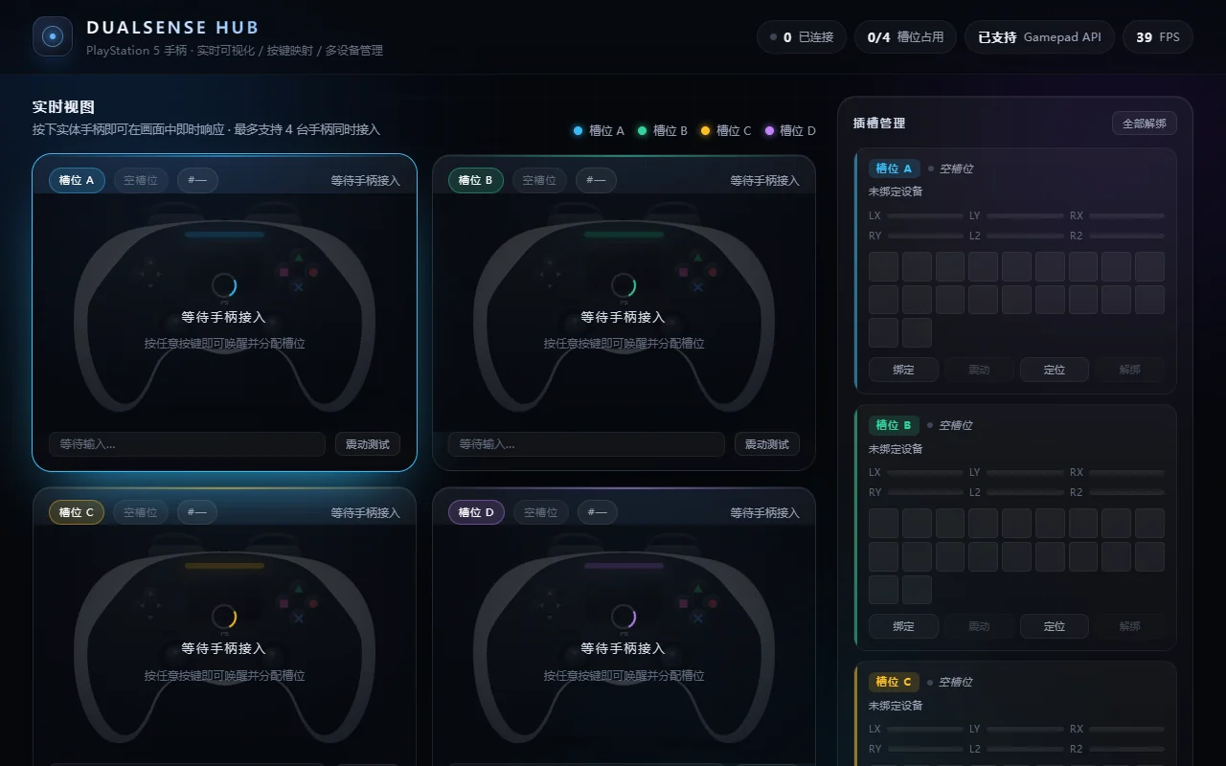The width and height of the screenshot is (1226, 766).
Task: Click the #— chip in slot B card
Action: (596, 180)
